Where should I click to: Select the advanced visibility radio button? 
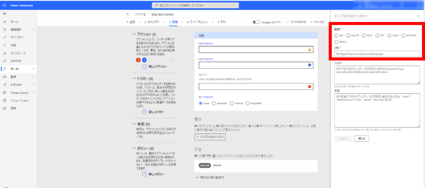pyautogui.click(x=213, y=103)
